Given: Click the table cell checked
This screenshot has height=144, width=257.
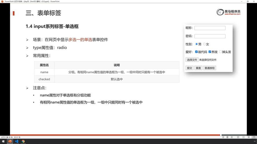Looking at the screenshot, I should pos(44,79).
